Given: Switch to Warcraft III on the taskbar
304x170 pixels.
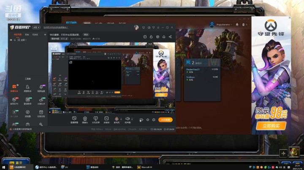Looking at the screenshot, I should point(145,167).
